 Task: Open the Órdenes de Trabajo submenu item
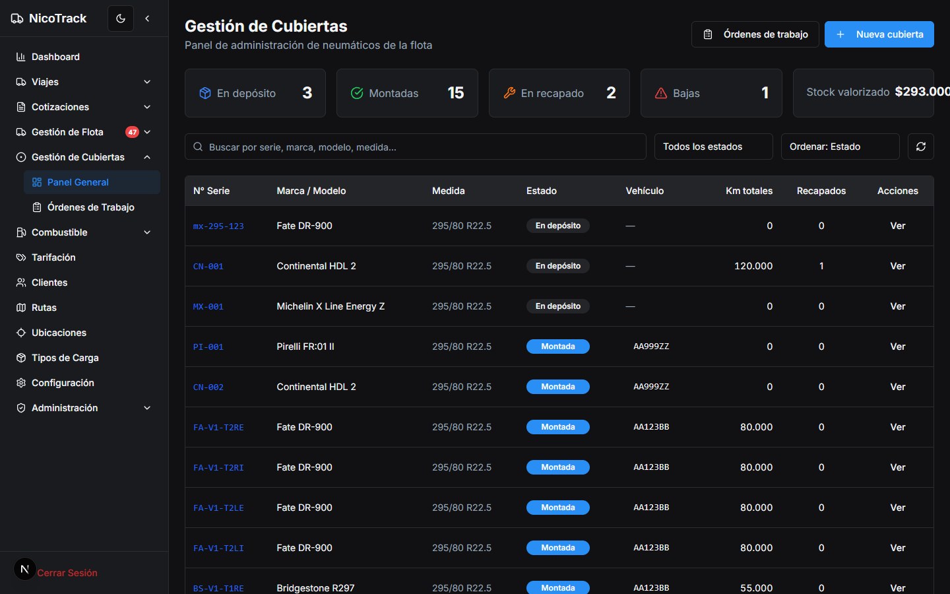pyautogui.click(x=92, y=207)
